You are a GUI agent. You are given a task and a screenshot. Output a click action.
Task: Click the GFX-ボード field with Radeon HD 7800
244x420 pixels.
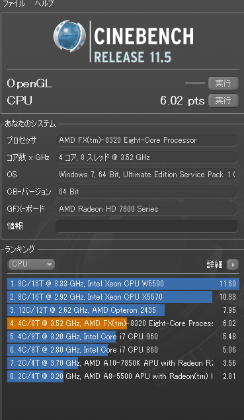coord(147,209)
